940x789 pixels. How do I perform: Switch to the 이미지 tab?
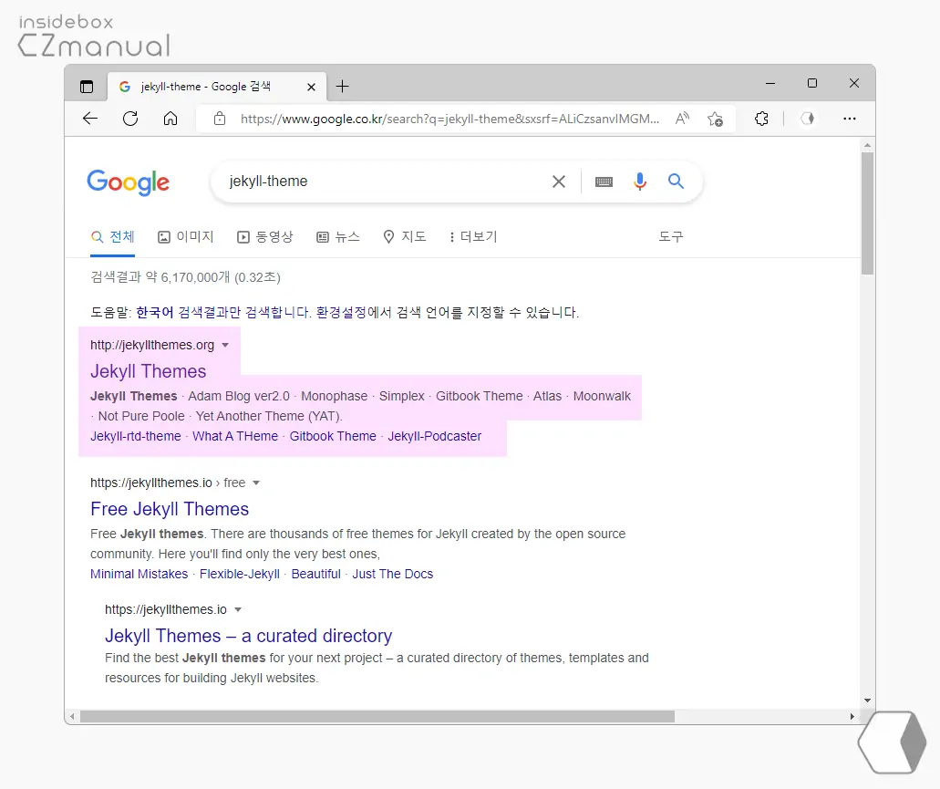(186, 237)
